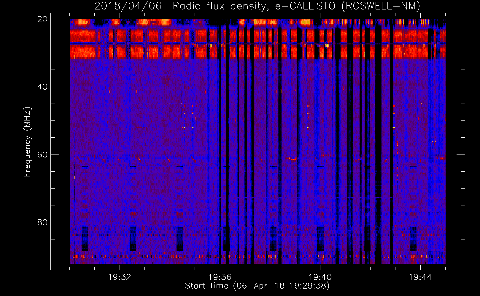Viewport: 480px width, 296px height.
Task: Click the thin dark horizontal line inside the red band
Action: click(148, 44)
